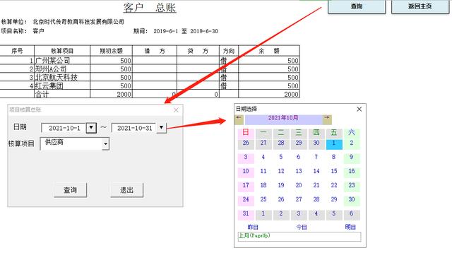Select grayed day 26 of previous month
The image size is (452, 265).
[246, 144]
